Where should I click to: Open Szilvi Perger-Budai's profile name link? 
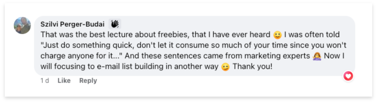pos(72,24)
